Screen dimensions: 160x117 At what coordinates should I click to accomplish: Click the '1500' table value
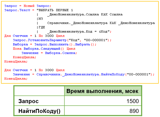133,101
